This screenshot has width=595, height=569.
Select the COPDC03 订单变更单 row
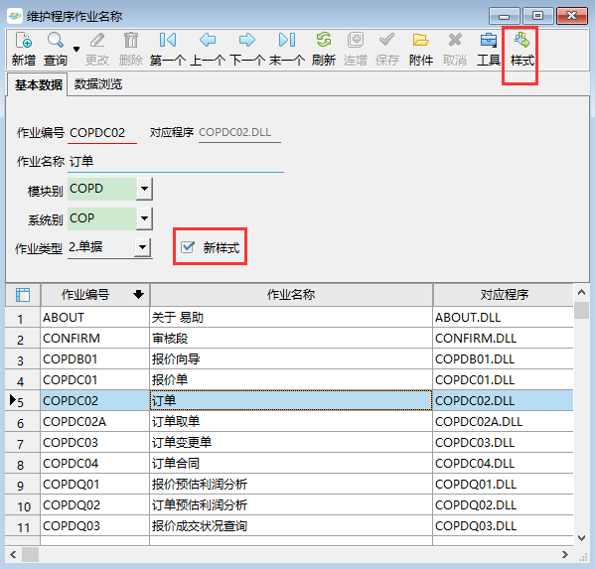[x=288, y=442]
